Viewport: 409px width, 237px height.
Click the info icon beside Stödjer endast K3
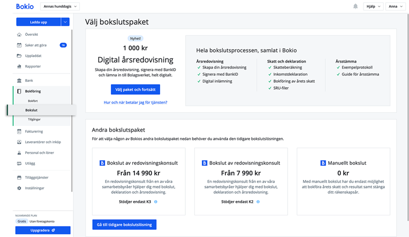click(156, 202)
